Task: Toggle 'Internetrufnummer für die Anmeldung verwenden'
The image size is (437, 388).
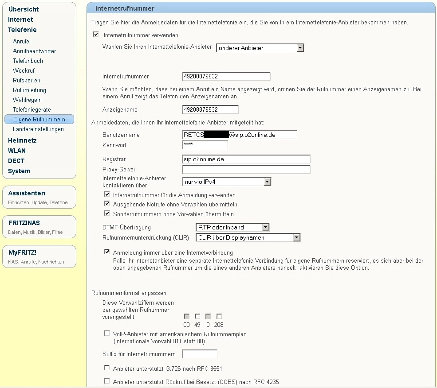Action: (107, 194)
